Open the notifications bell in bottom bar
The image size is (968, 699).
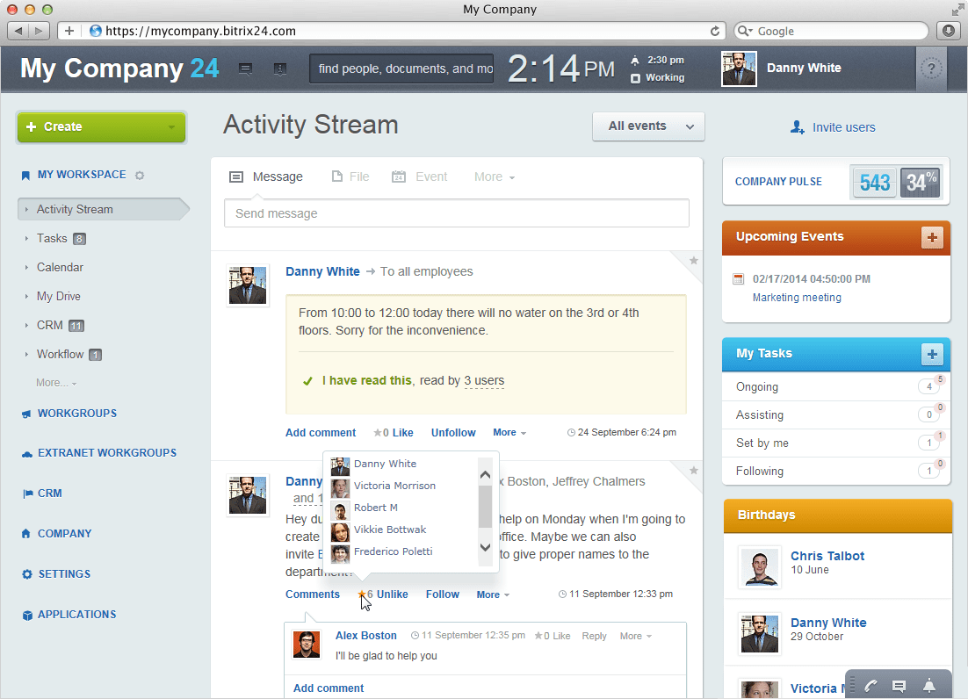(x=928, y=686)
